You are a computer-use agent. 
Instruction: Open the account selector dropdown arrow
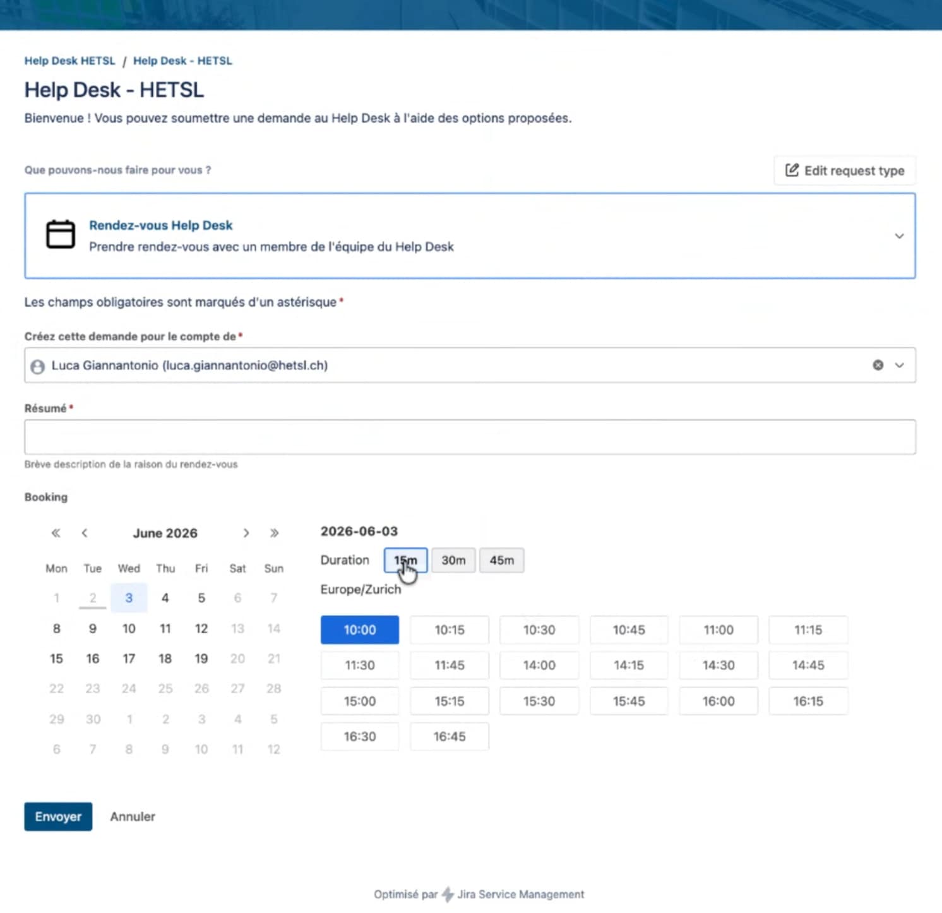(x=899, y=365)
